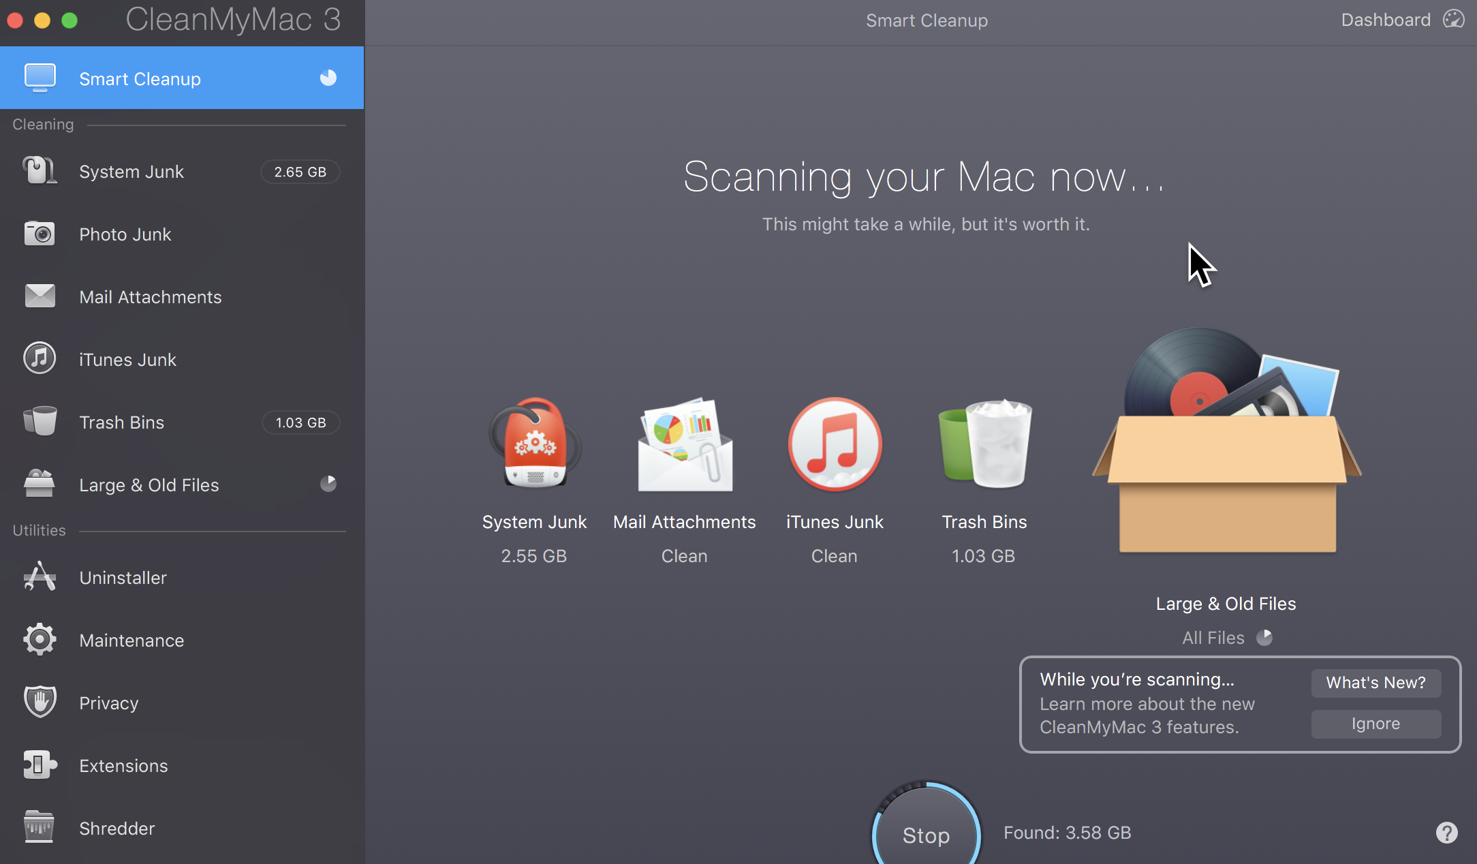Open the help question mark icon
1477x864 pixels.
point(1446,832)
